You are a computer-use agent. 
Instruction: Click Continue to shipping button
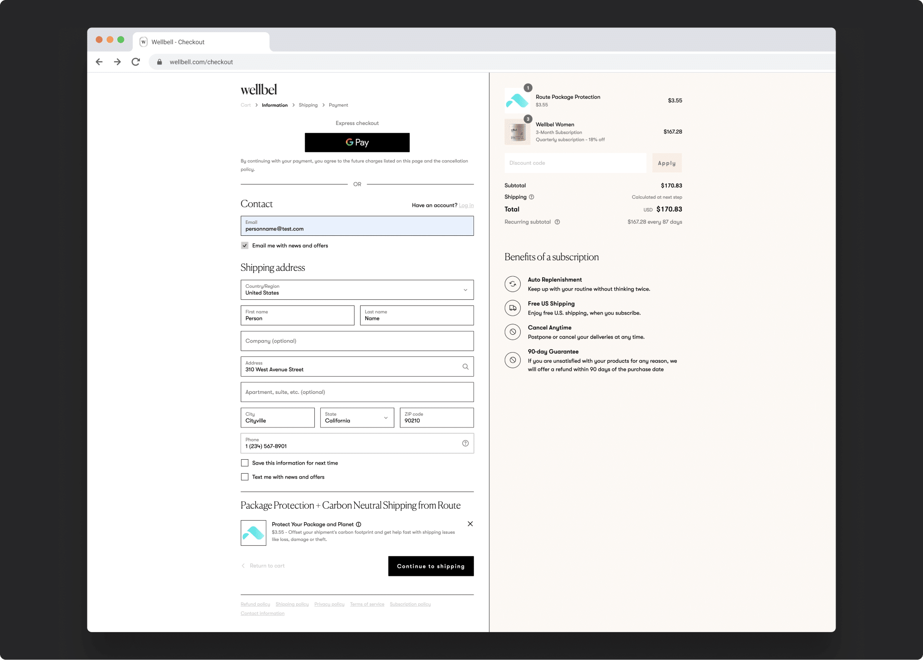(x=431, y=566)
